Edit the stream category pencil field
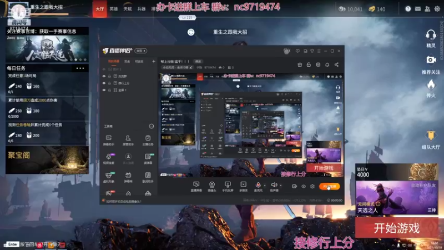Image resolution: width=444 pixels, height=250 pixels. pyautogui.click(x=177, y=67)
